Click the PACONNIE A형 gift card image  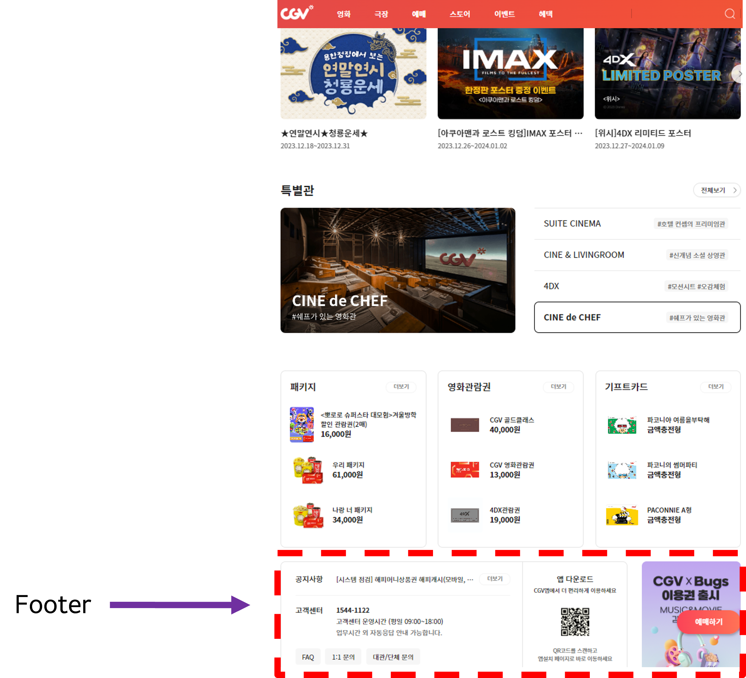click(x=622, y=515)
